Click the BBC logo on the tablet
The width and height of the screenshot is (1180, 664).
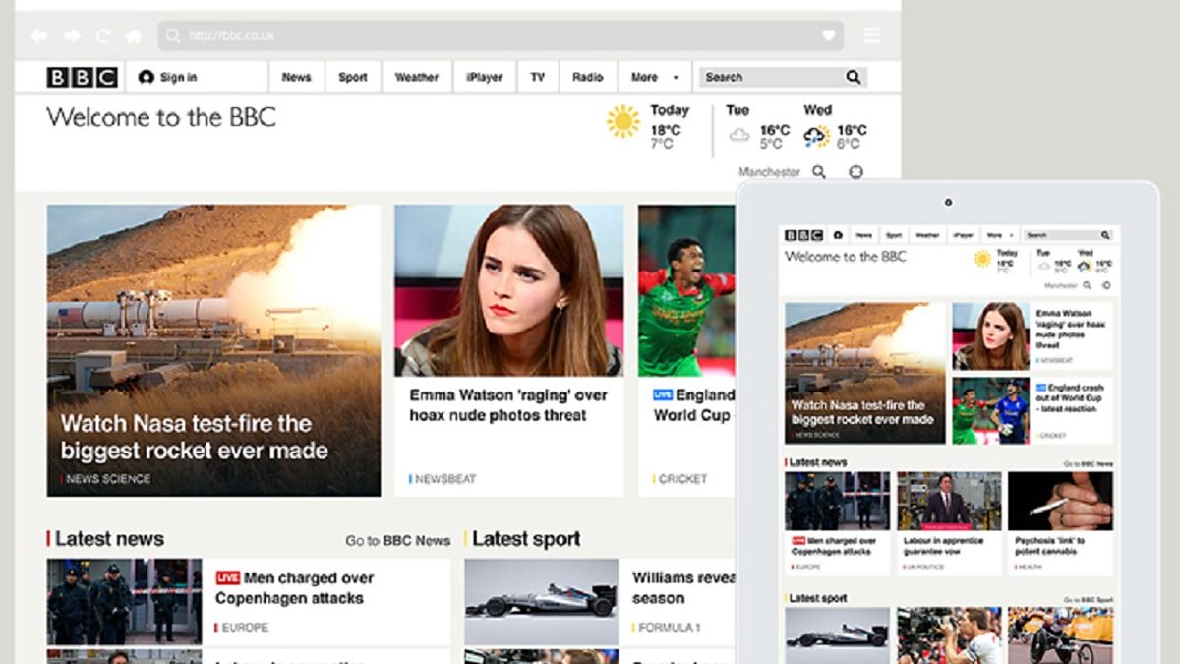803,235
